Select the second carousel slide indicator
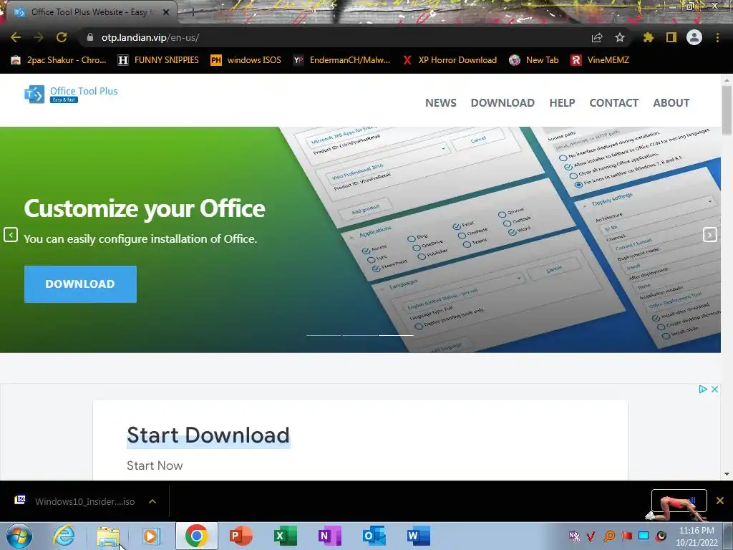This screenshot has width=733, height=550. tap(360, 335)
